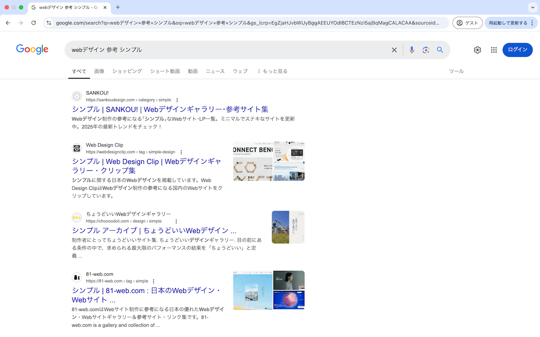Open Google settings gear
The image size is (540, 337).
(x=477, y=50)
